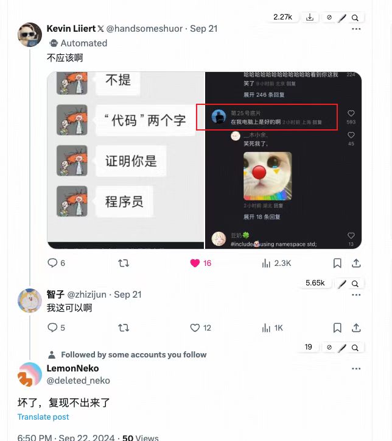Screen dimensions: 392x441
Task: Open more options on LemonNeko's post
Action: 356,368
